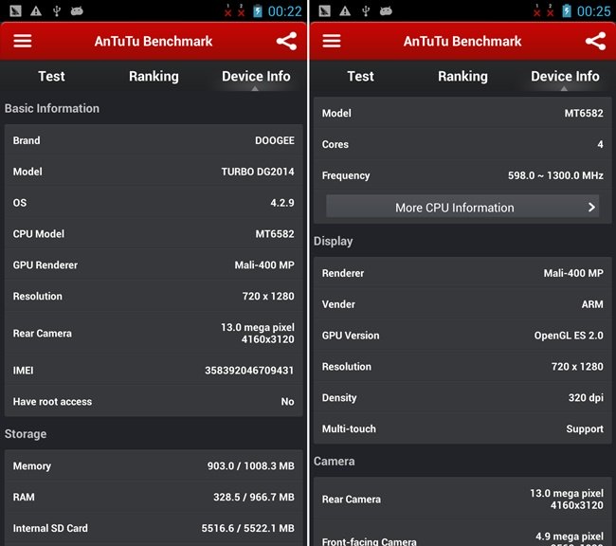This screenshot has width=616, height=546.
Task: Tap the USB status icon on the left screen
Action: tap(57, 11)
